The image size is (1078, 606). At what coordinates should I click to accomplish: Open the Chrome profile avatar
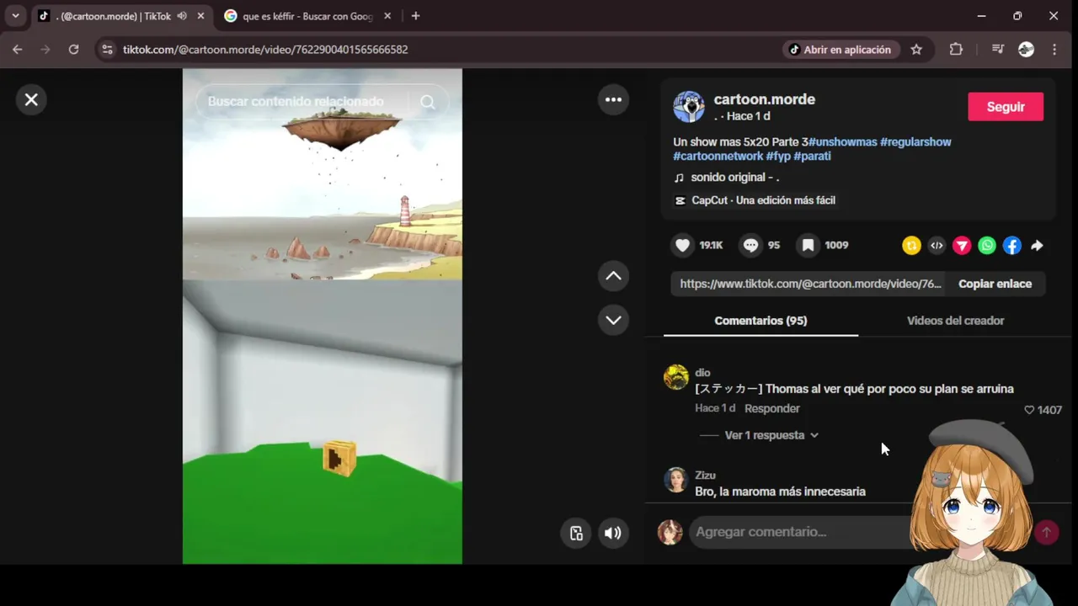point(1026,50)
